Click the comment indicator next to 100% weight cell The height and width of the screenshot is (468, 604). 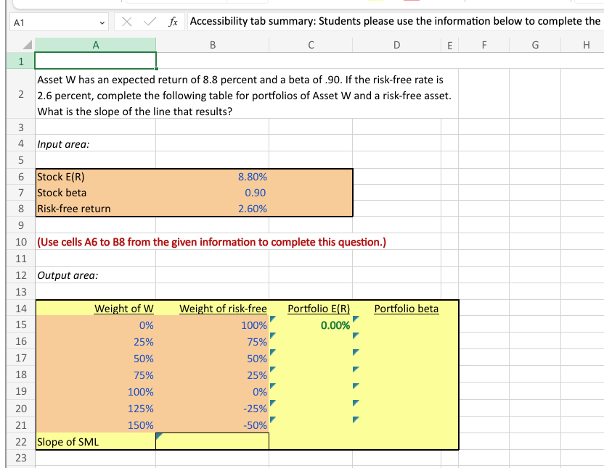(x=271, y=319)
